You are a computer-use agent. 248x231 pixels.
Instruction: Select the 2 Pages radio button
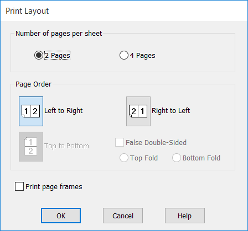click(x=39, y=55)
